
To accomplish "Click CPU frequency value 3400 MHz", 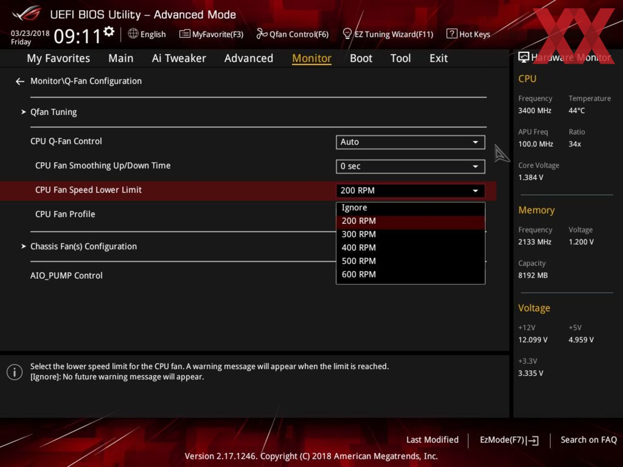I will pyautogui.click(x=535, y=111).
